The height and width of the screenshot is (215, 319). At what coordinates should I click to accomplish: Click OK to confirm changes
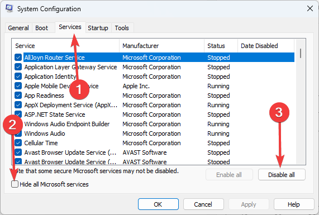coord(158,204)
